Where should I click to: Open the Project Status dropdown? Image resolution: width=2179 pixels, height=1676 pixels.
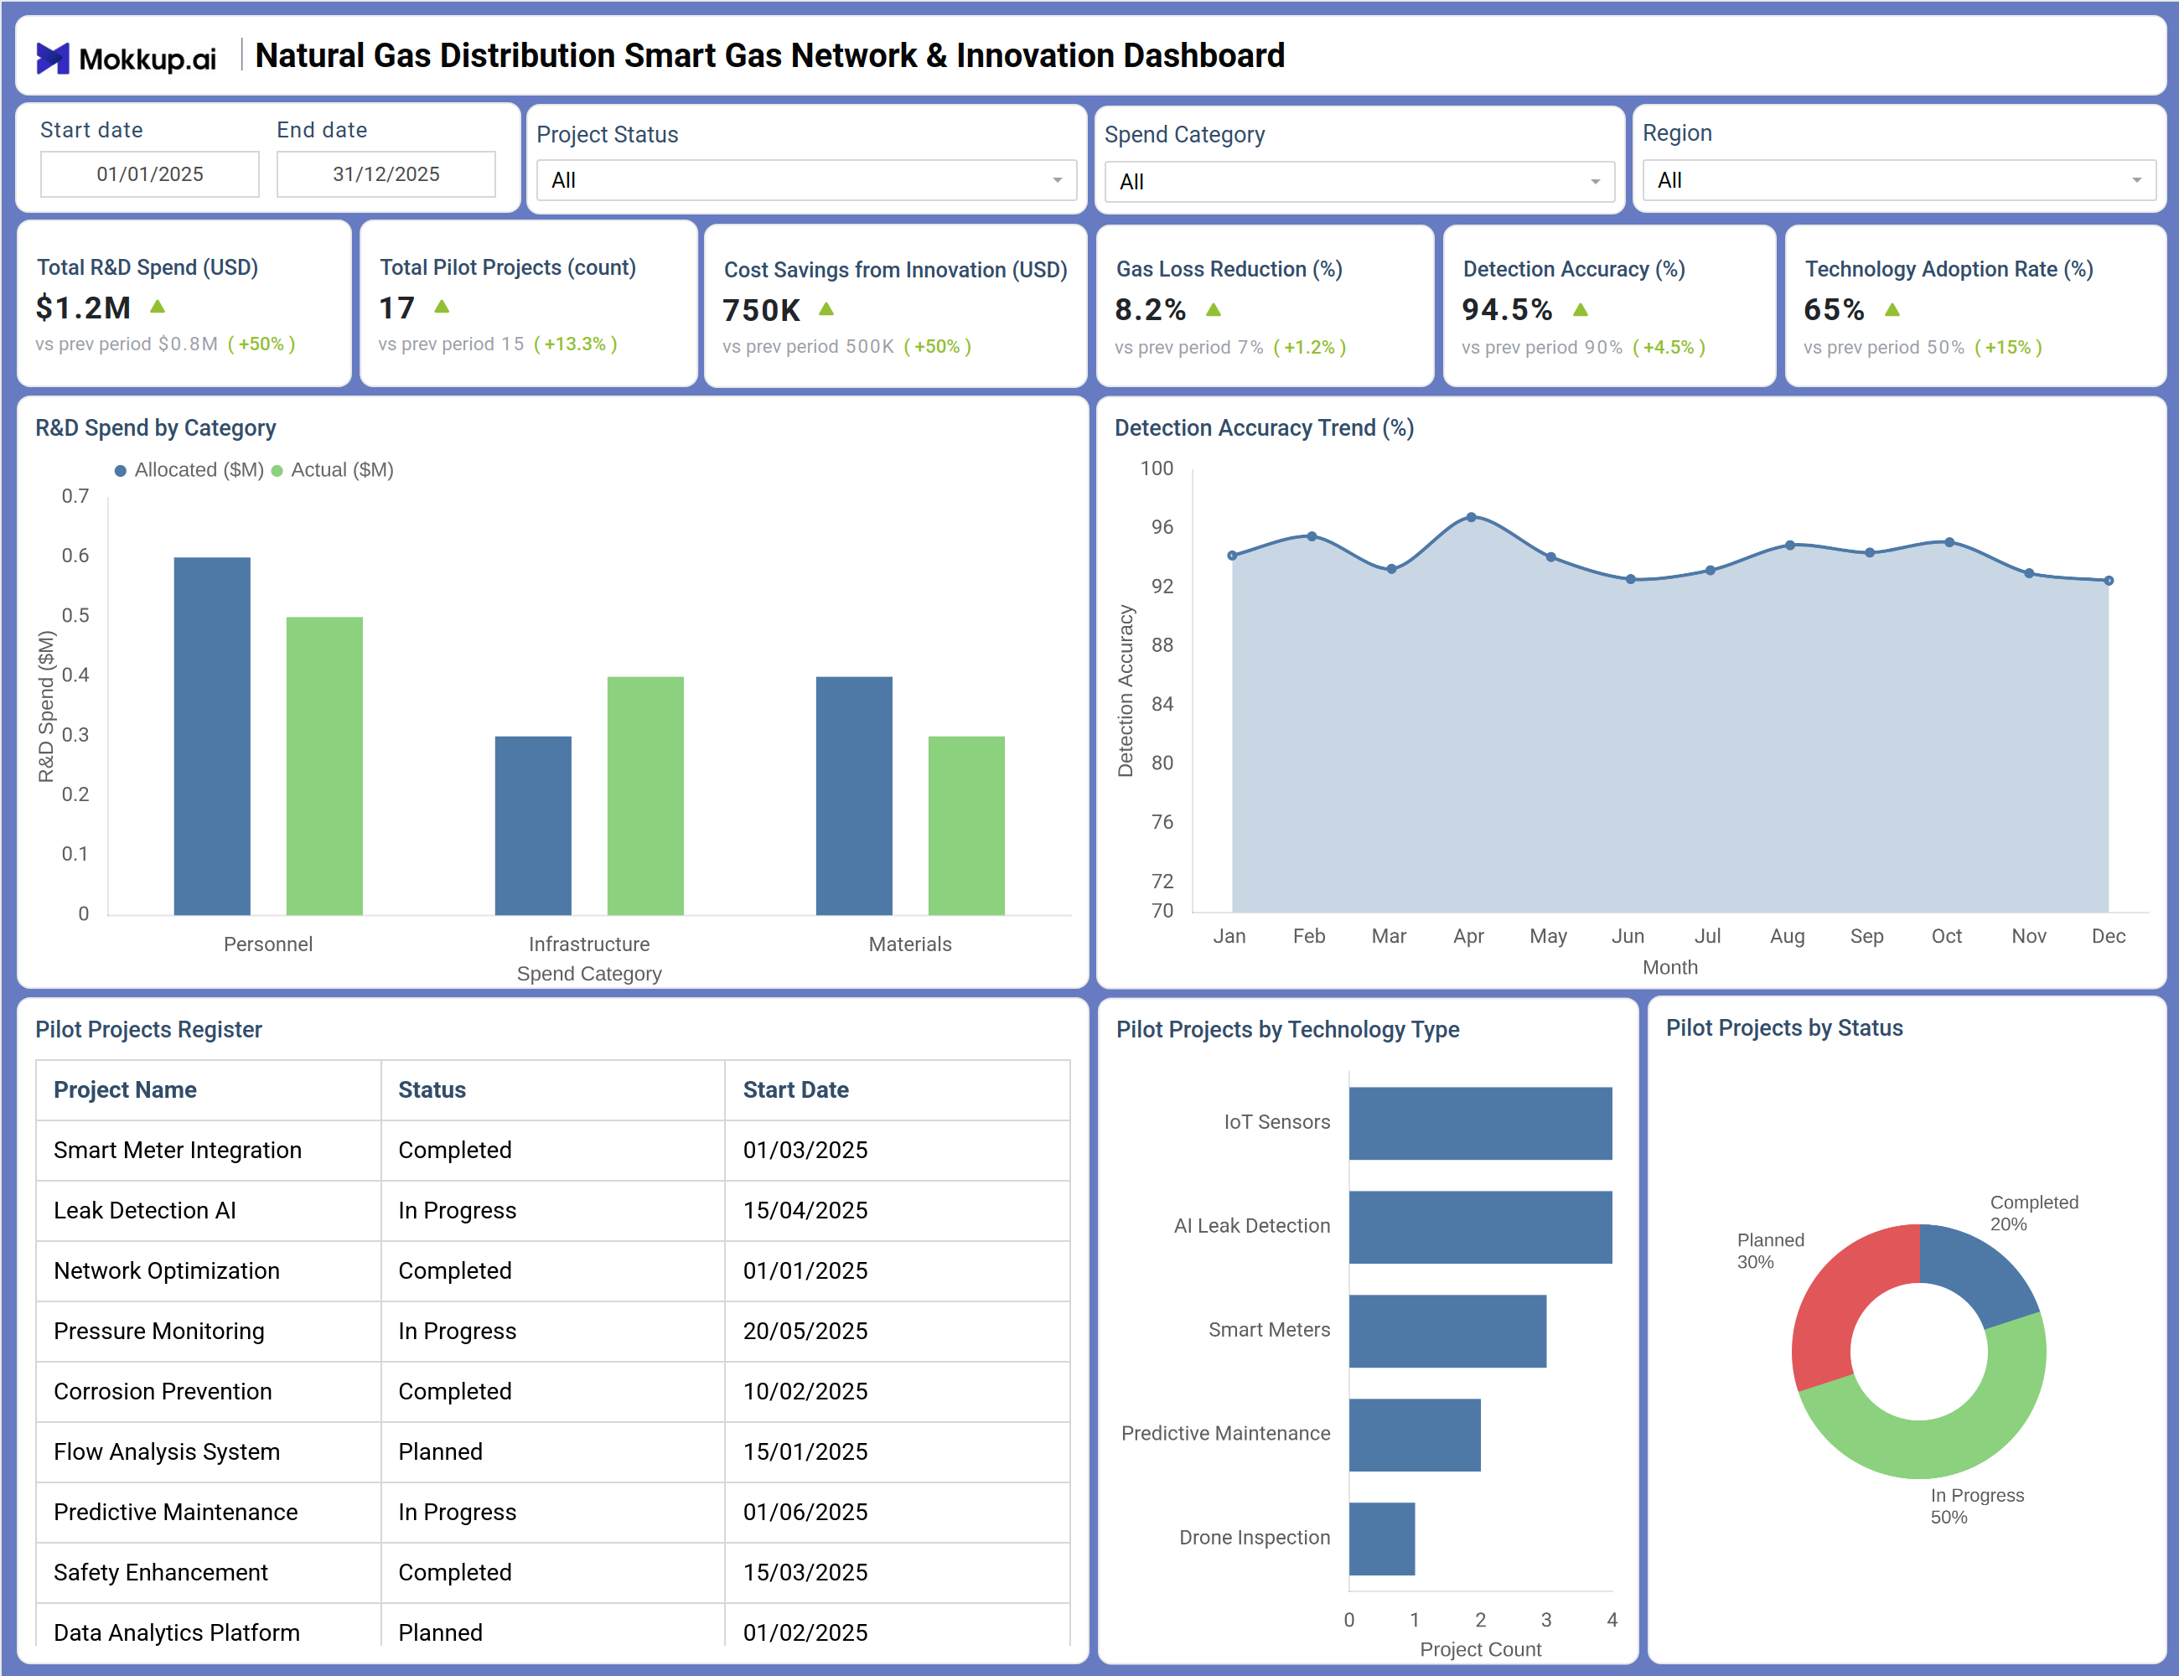tap(806, 180)
